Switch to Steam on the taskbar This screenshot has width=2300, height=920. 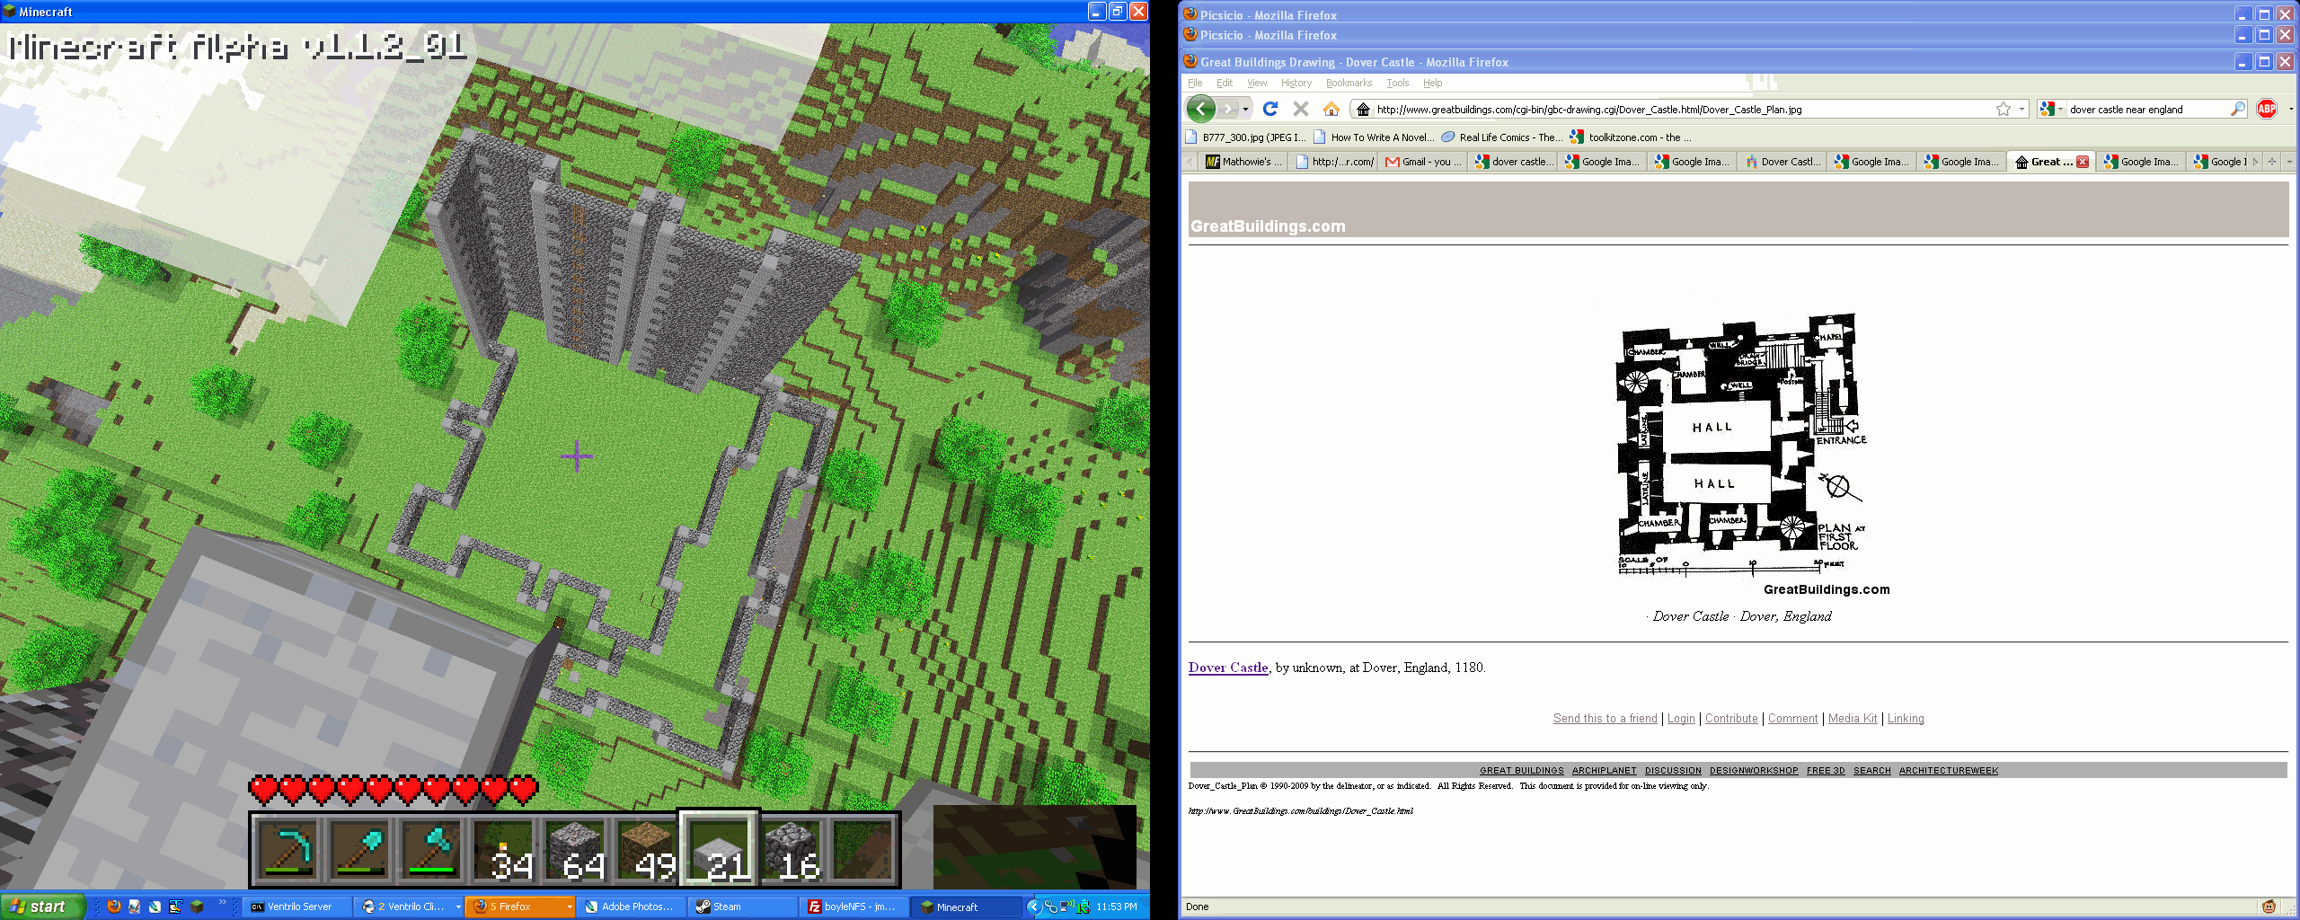pyautogui.click(x=745, y=907)
